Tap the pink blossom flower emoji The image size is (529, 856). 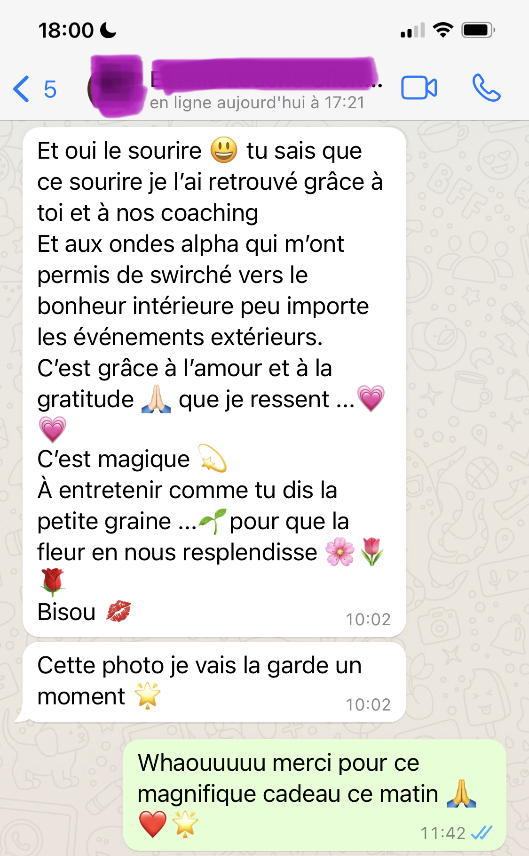(340, 552)
